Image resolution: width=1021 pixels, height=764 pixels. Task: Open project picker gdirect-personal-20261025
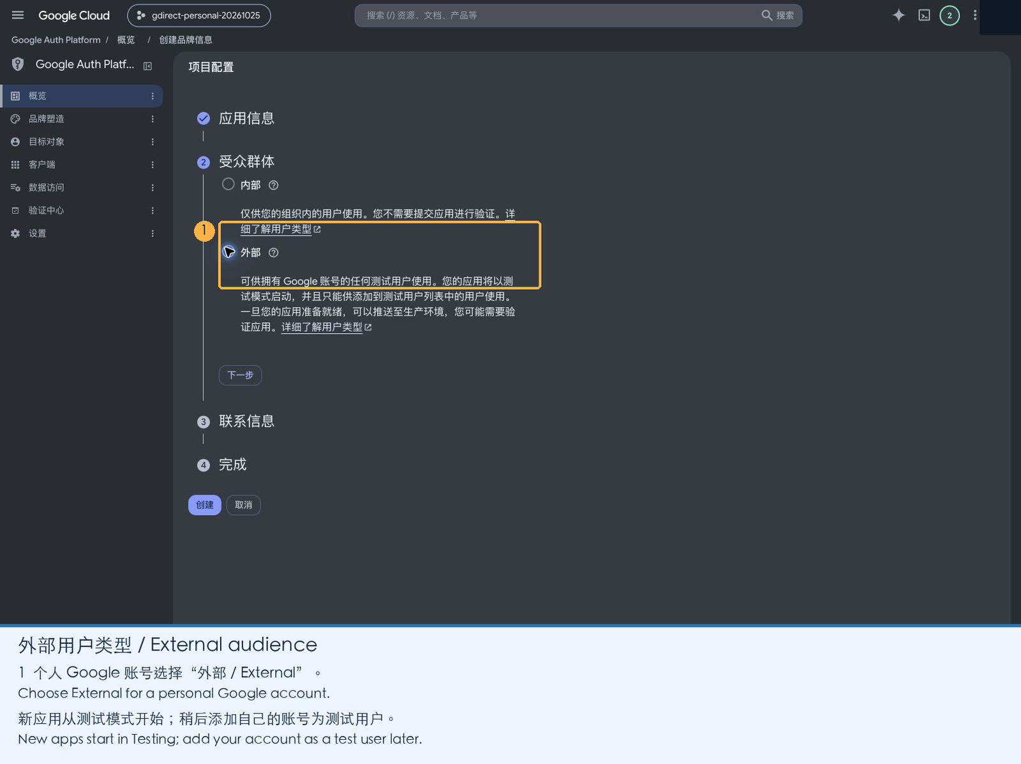pyautogui.click(x=199, y=15)
